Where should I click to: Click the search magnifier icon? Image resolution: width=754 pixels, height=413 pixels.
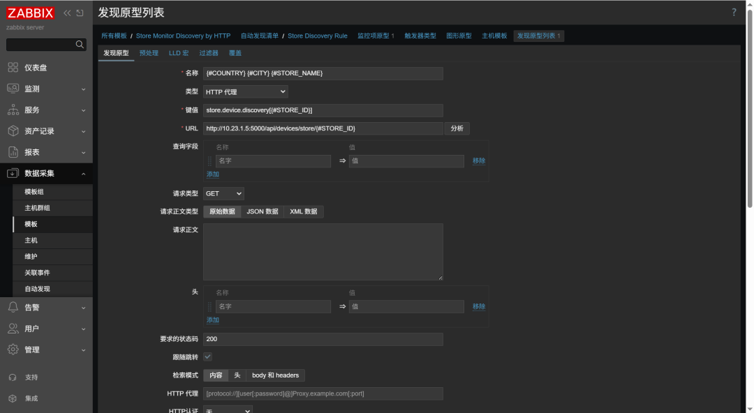click(80, 45)
